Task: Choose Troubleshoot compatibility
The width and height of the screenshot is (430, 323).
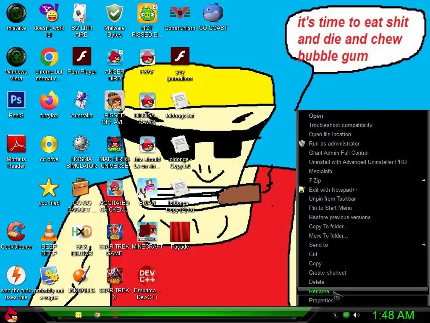Action: click(362, 125)
